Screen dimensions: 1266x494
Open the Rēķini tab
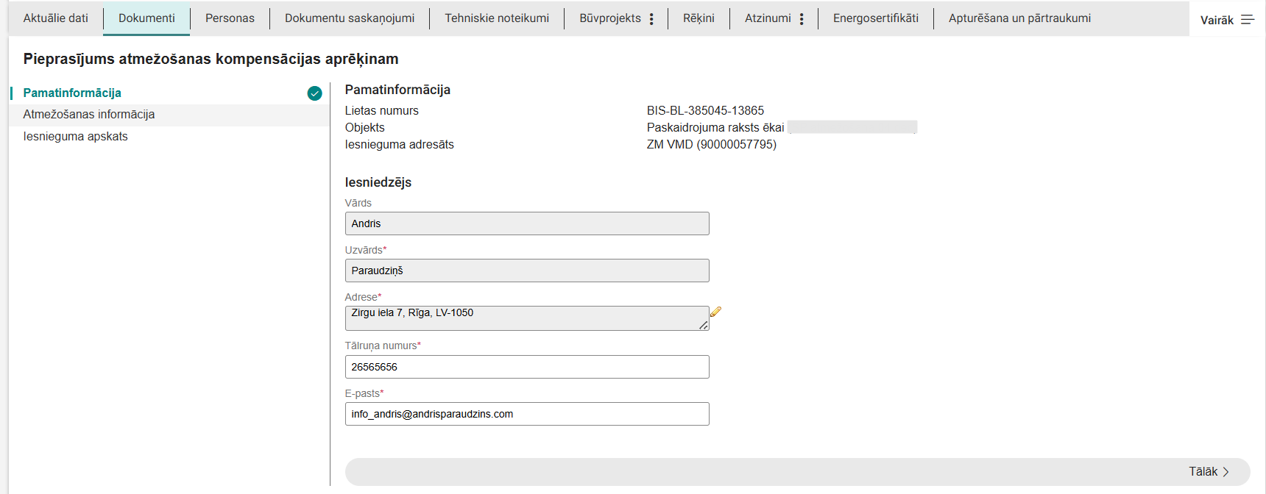[x=699, y=18]
